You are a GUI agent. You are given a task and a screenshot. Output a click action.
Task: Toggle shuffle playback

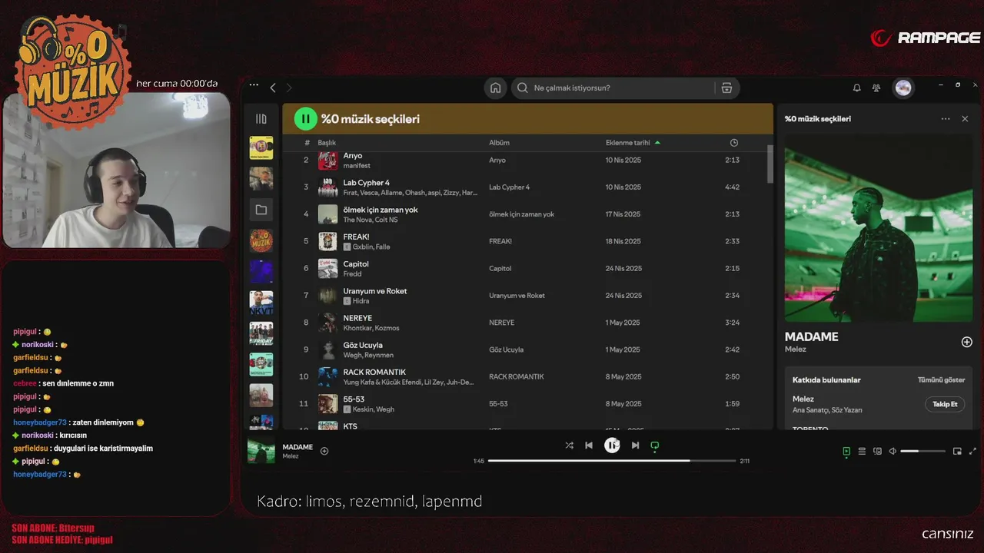pyautogui.click(x=569, y=445)
